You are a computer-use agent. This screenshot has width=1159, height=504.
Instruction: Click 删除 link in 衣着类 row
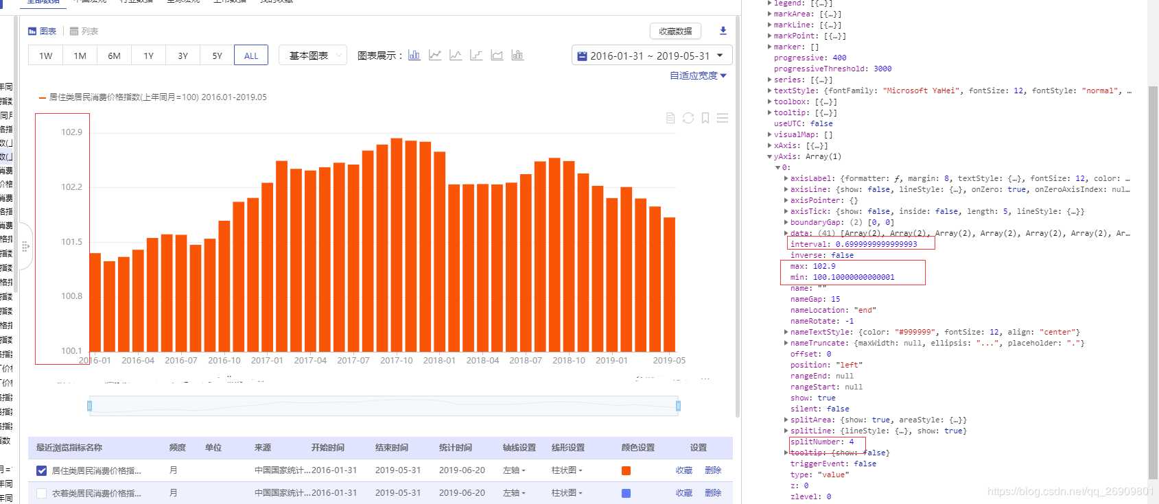pyautogui.click(x=713, y=493)
